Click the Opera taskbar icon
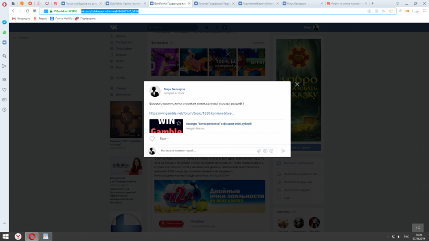The height and width of the screenshot is (241, 429). 32,236
